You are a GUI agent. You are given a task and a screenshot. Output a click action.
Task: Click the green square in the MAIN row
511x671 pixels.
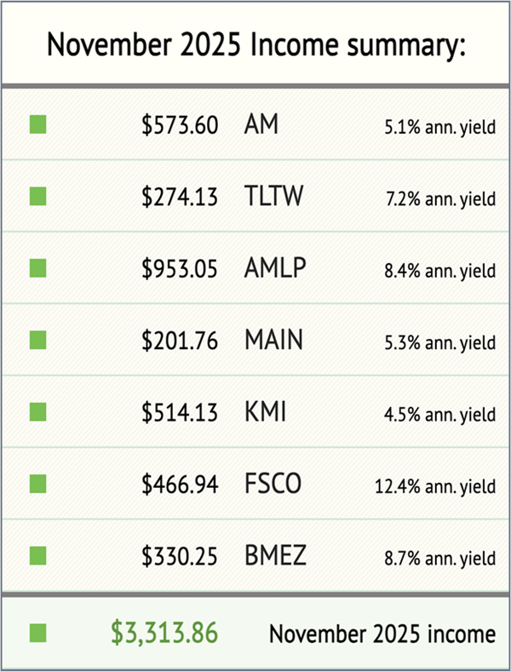click(x=37, y=341)
